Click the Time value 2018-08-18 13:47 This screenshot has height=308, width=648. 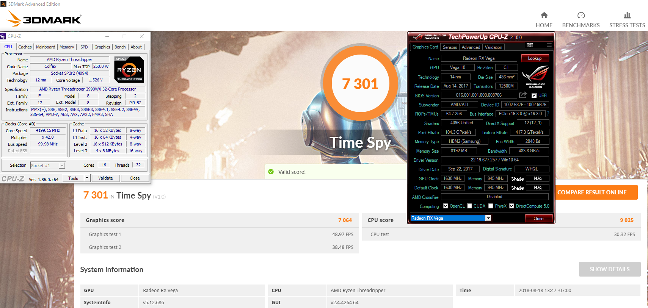(545, 290)
